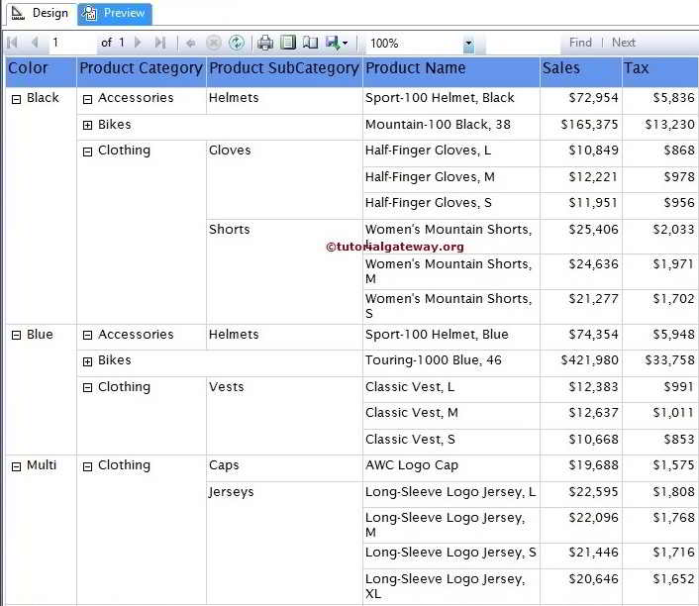Screen dimensions: 699x606
Task: Select the Half-Finger Gloves, L cell
Action: [451, 153]
